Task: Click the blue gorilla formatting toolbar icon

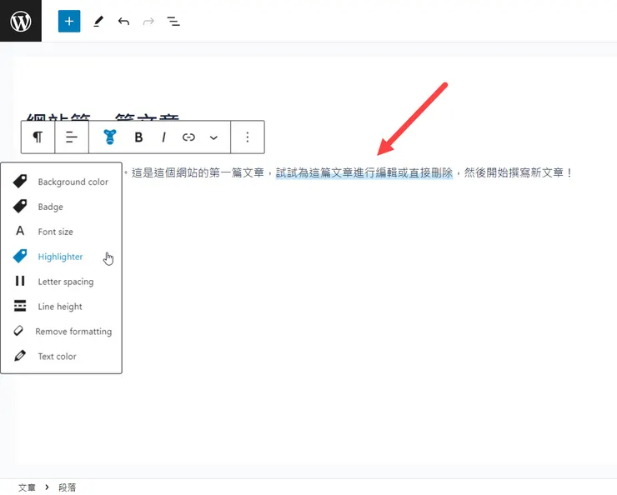Action: click(x=110, y=137)
